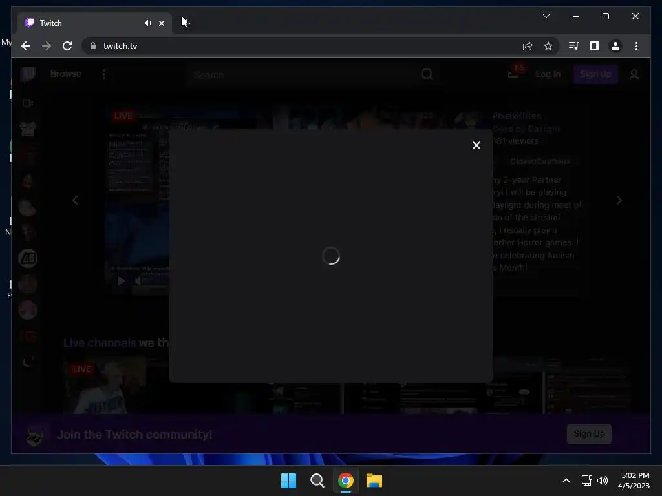Go to previous carousel stream
This screenshot has height=496, width=662.
pos(75,200)
